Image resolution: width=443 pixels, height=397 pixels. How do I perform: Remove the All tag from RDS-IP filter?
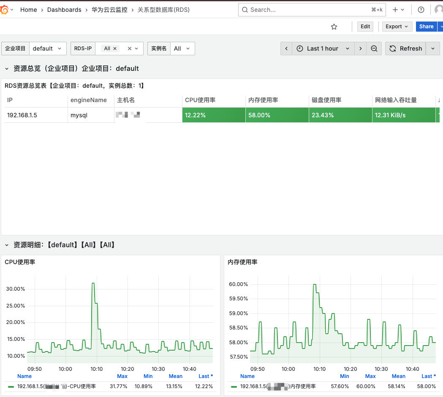coord(115,49)
